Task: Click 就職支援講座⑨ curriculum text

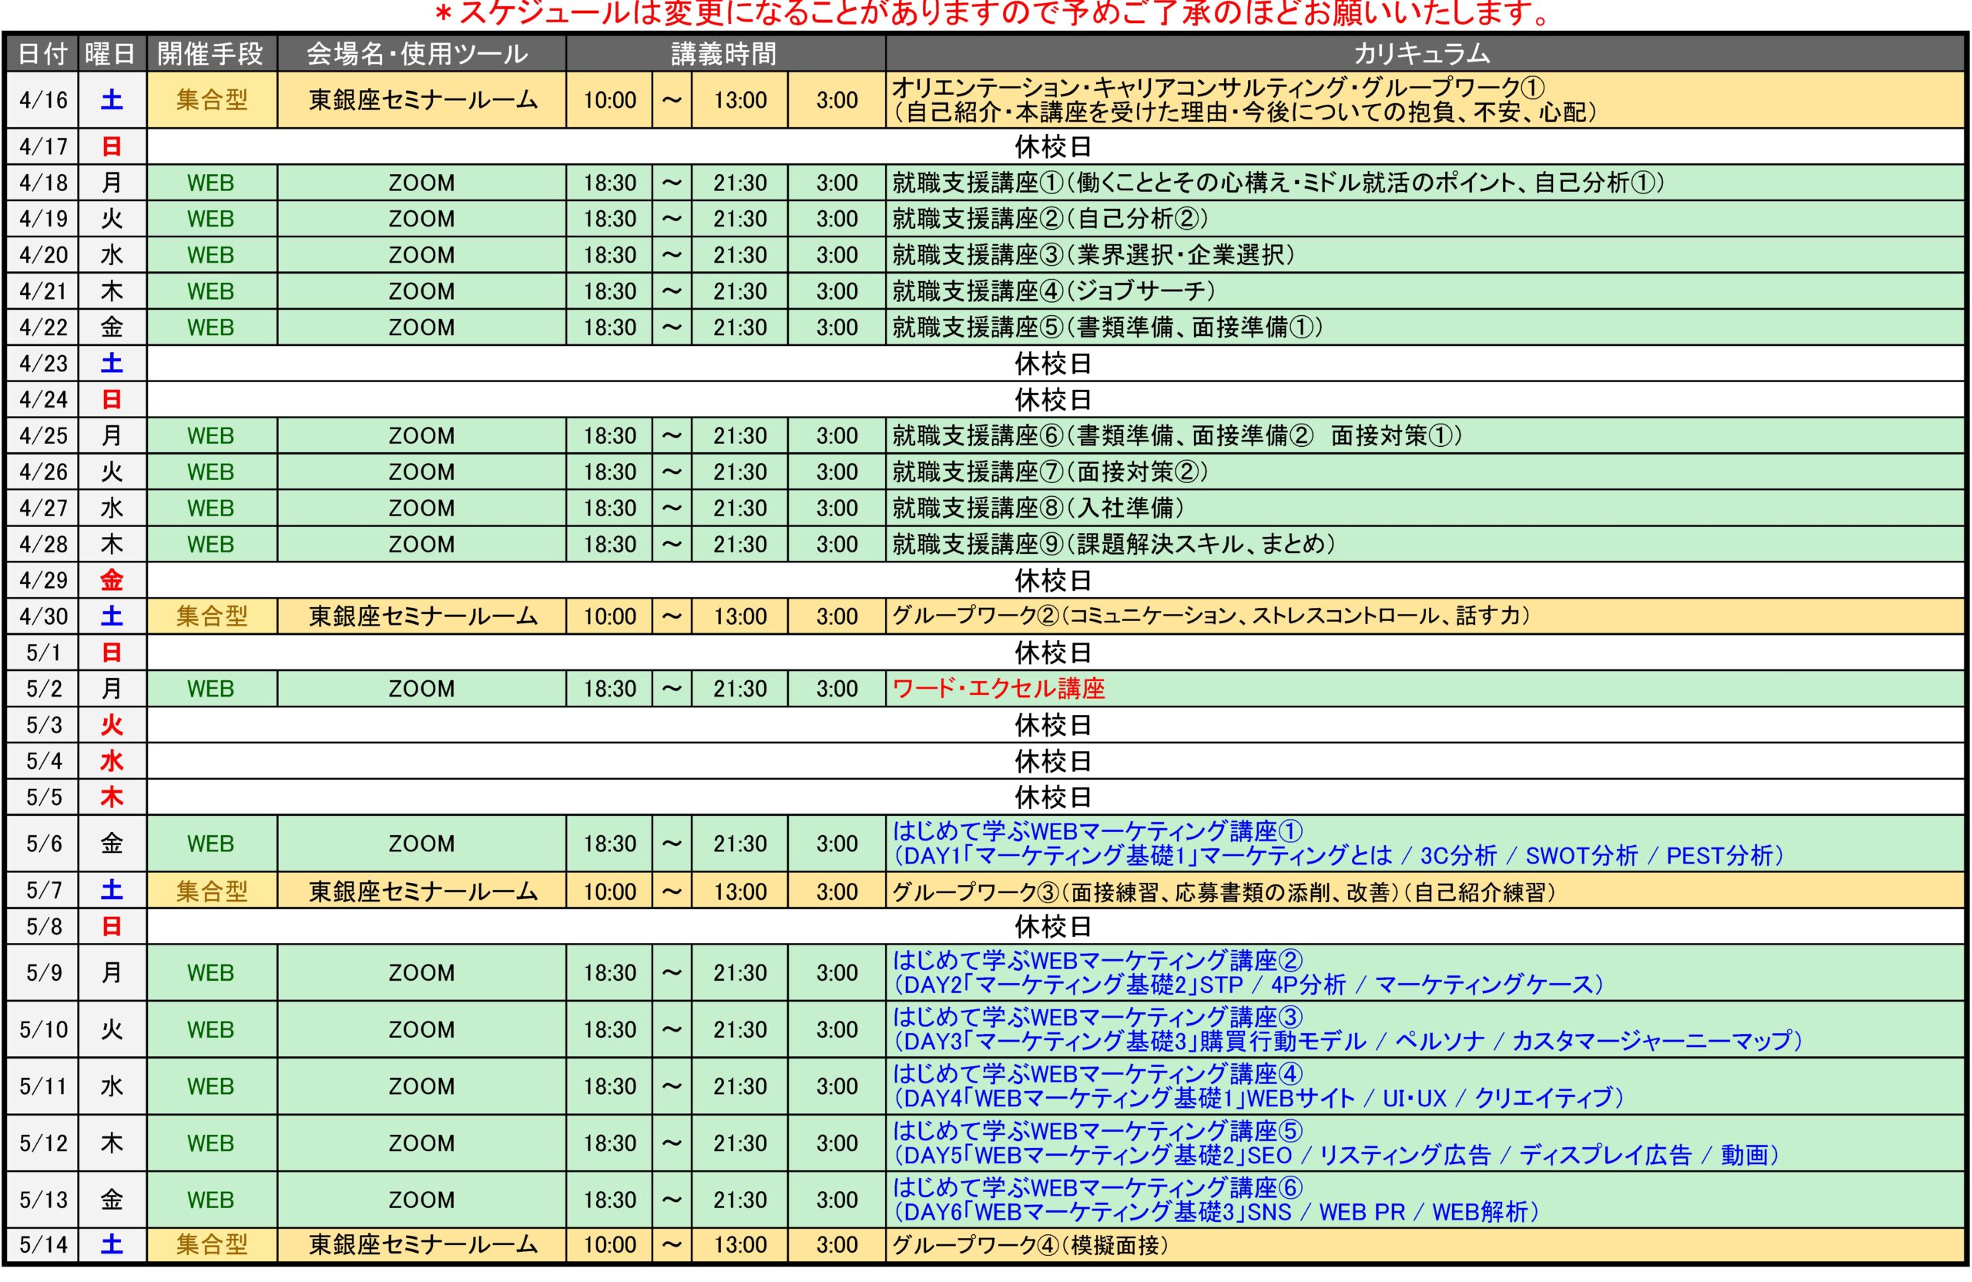Action: tap(1114, 545)
